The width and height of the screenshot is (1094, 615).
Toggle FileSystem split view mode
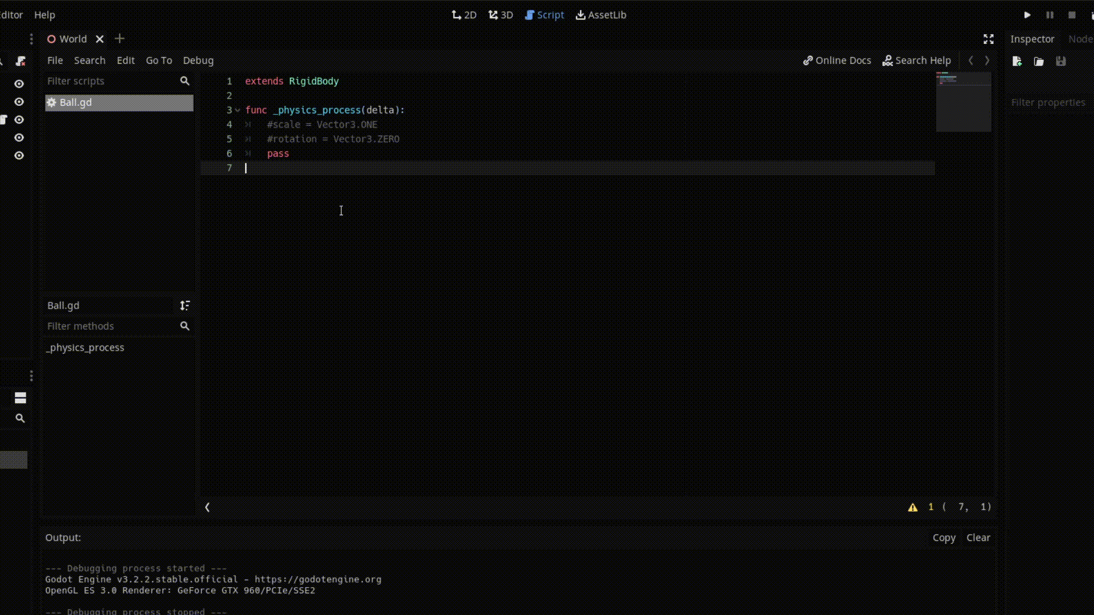[21, 397]
